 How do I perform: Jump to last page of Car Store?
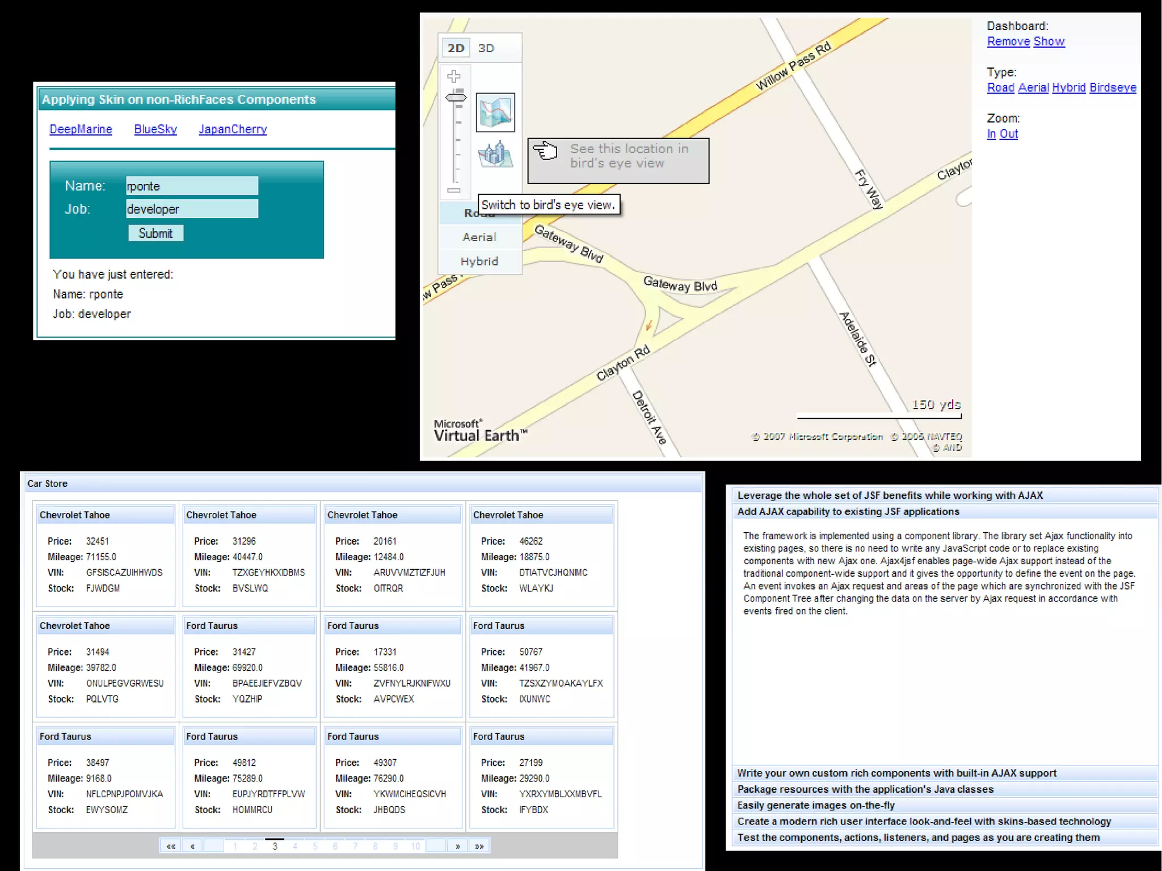479,846
